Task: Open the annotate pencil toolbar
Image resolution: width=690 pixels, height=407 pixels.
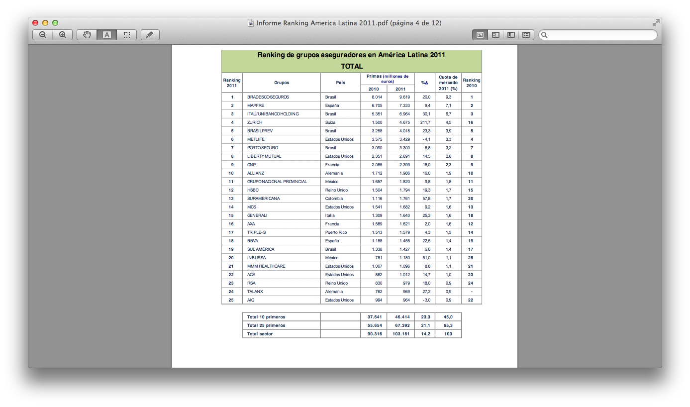Action: click(150, 35)
